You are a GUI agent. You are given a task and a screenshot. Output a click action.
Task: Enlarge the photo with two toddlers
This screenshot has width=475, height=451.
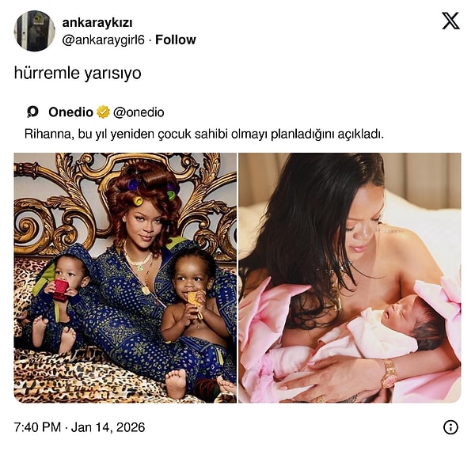(125, 278)
